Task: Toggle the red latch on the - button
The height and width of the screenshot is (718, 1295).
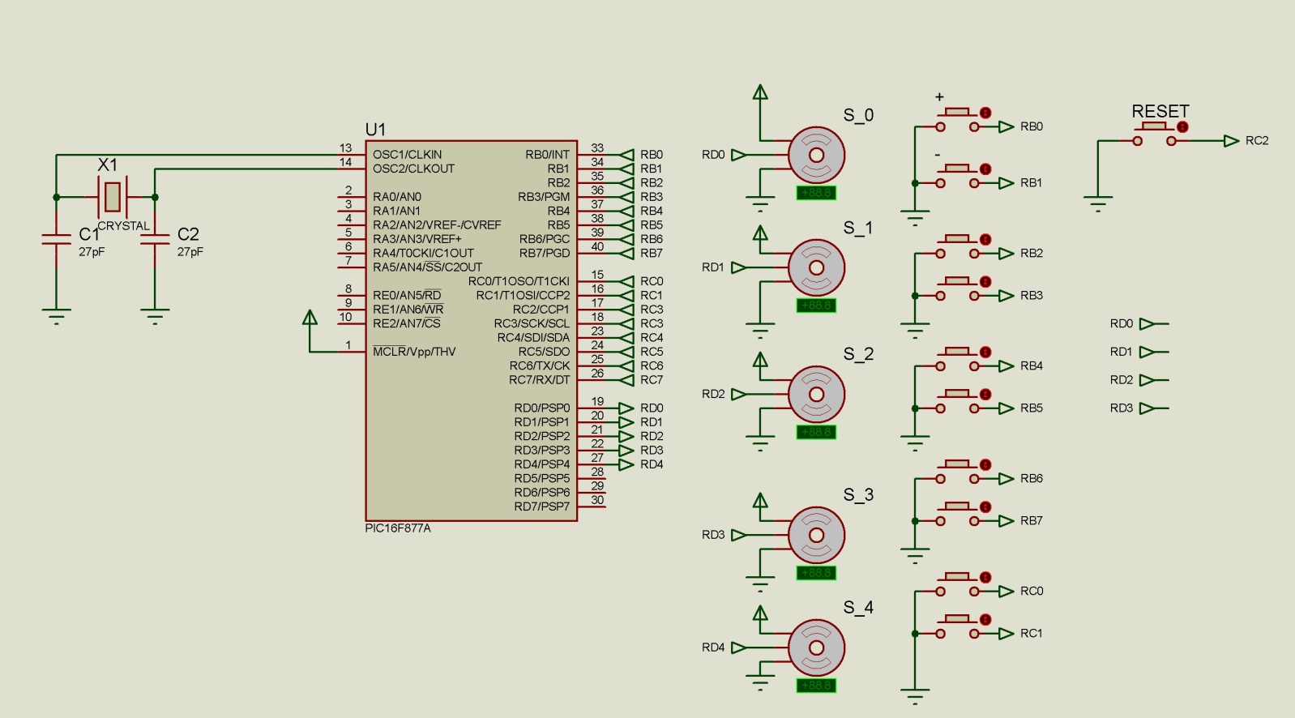Action: coord(985,169)
